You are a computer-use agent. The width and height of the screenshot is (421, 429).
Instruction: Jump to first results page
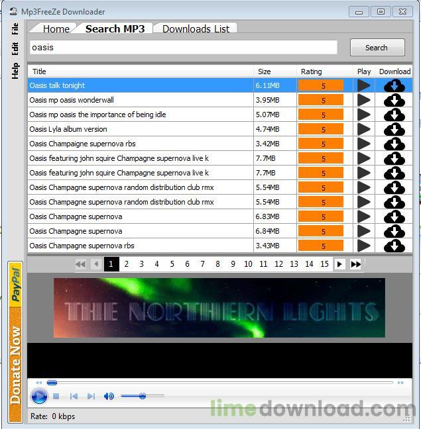80,264
